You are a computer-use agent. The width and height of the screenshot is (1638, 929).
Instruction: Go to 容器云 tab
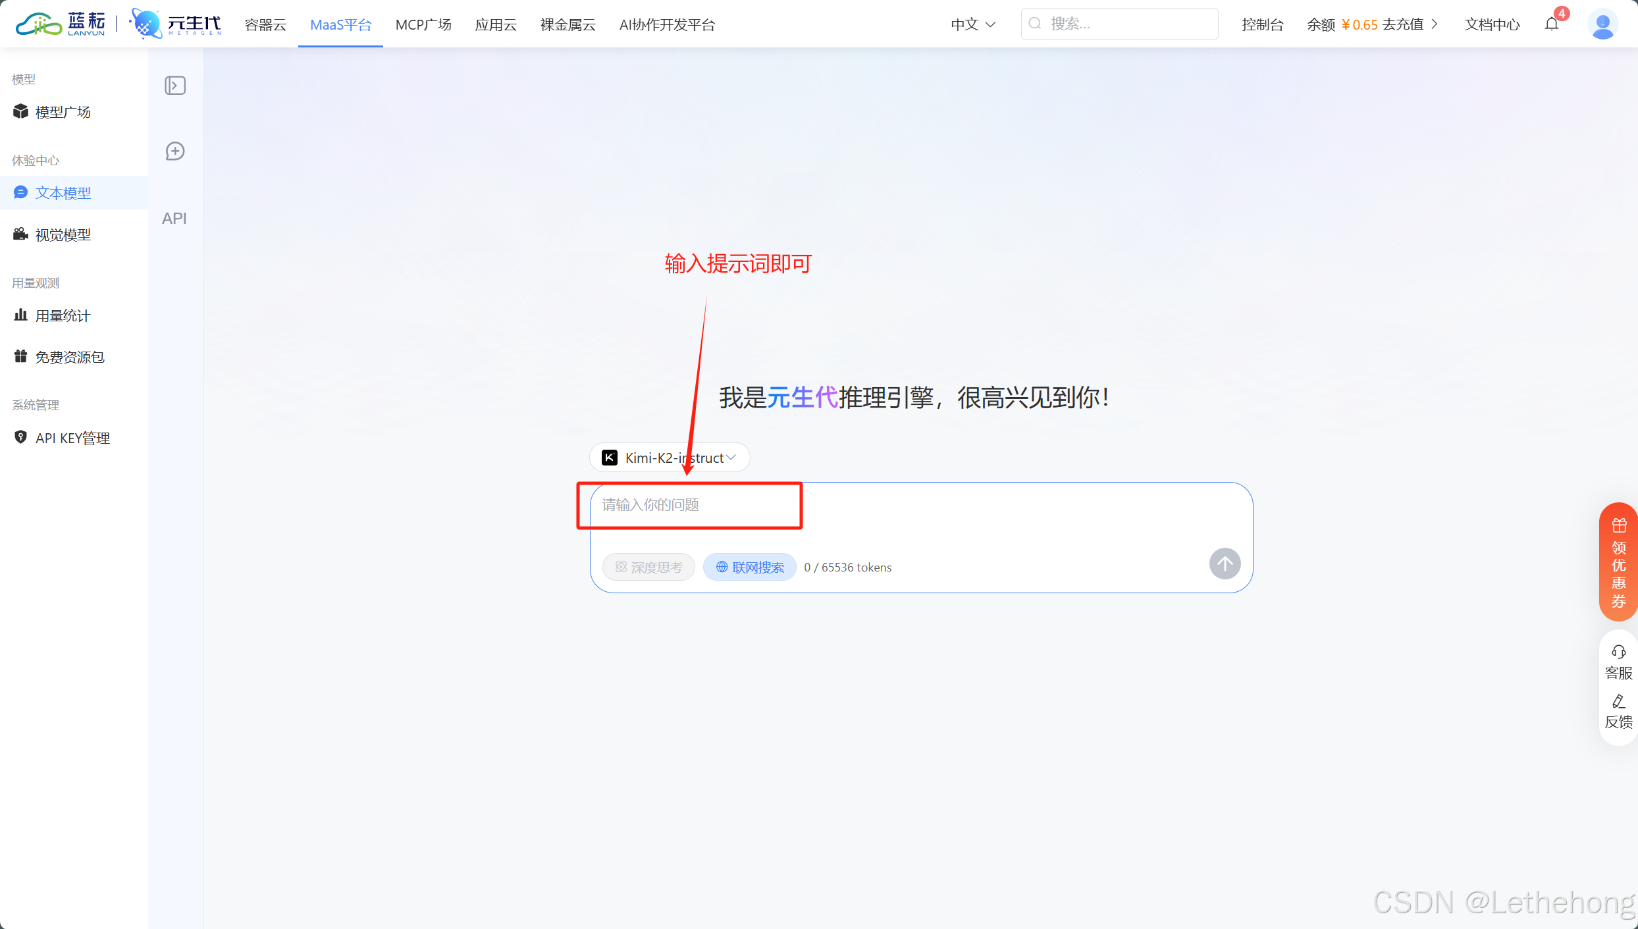(265, 24)
